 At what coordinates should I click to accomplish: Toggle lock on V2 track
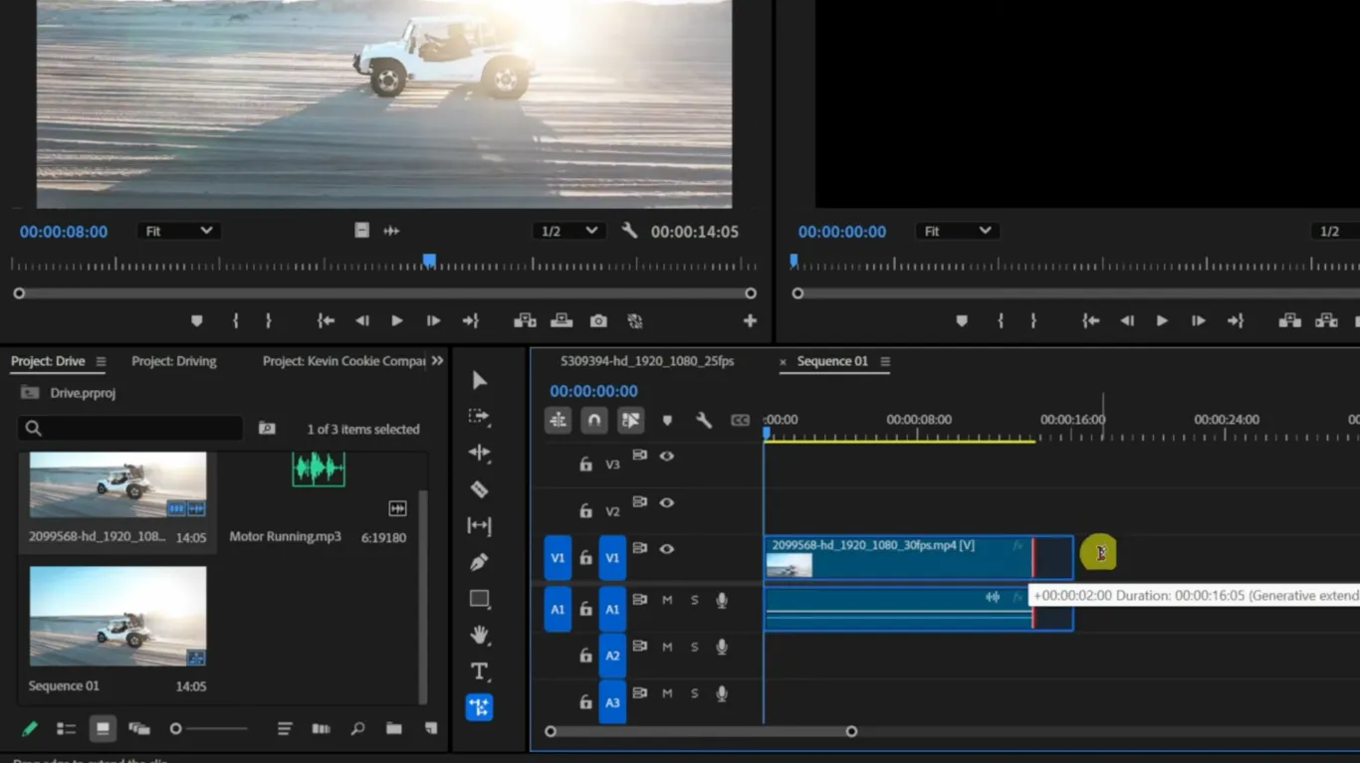[586, 510]
